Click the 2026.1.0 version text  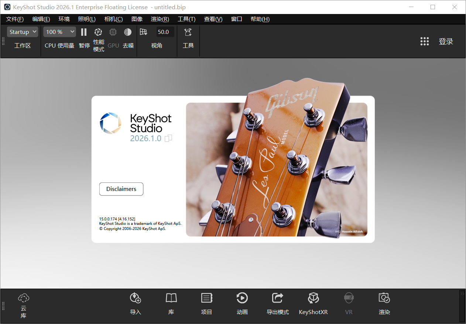[x=145, y=139]
